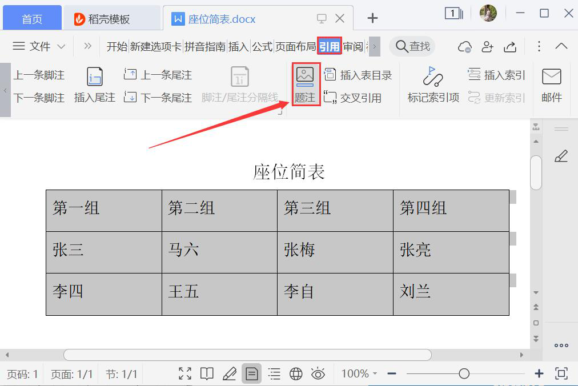Close the 座位简表.docx tab

(x=340, y=18)
